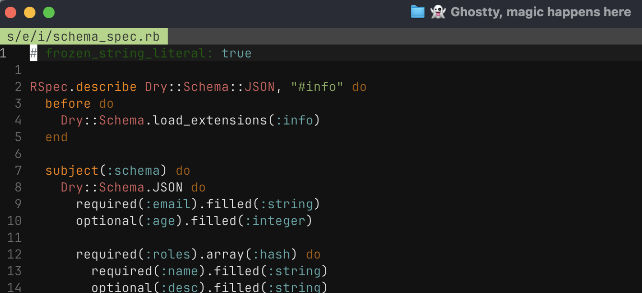Click relative line number 10 in gutter
Screen dimensions: 642x293
[x=14, y=221]
